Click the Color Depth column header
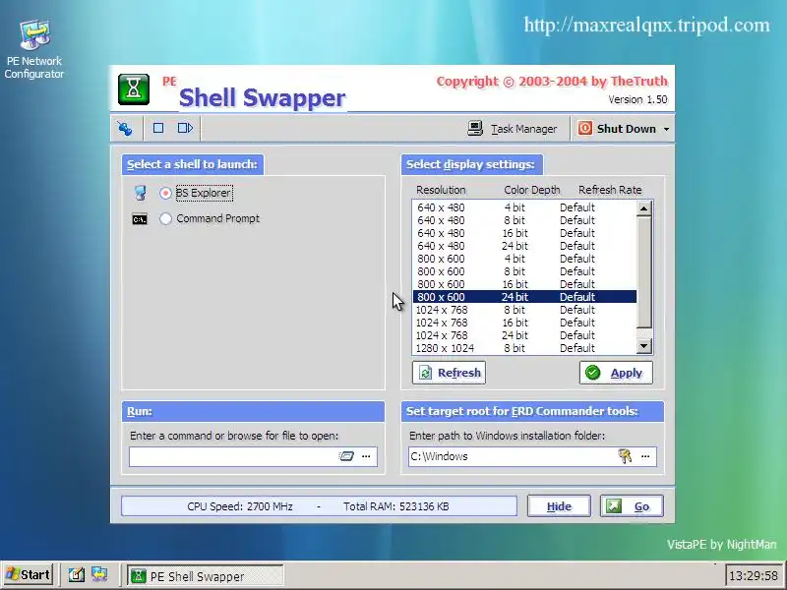The image size is (787, 590). tap(531, 190)
